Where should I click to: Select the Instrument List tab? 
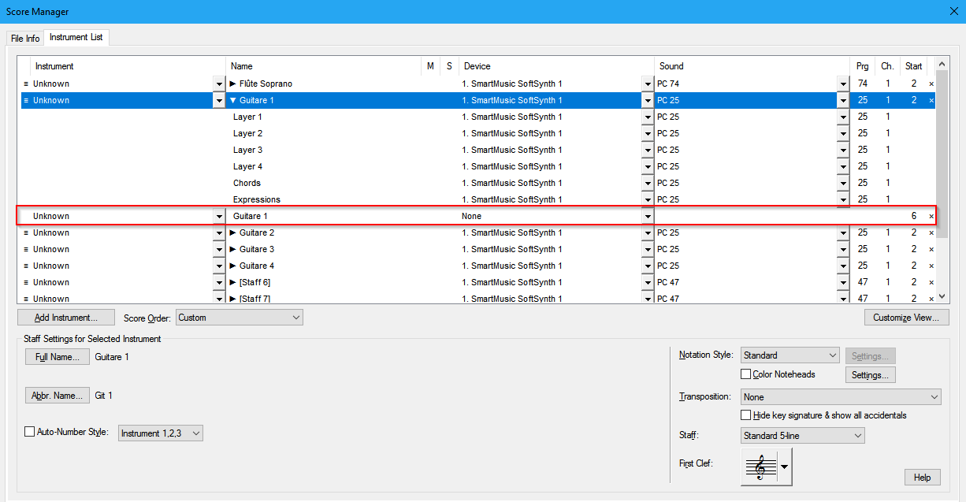76,38
